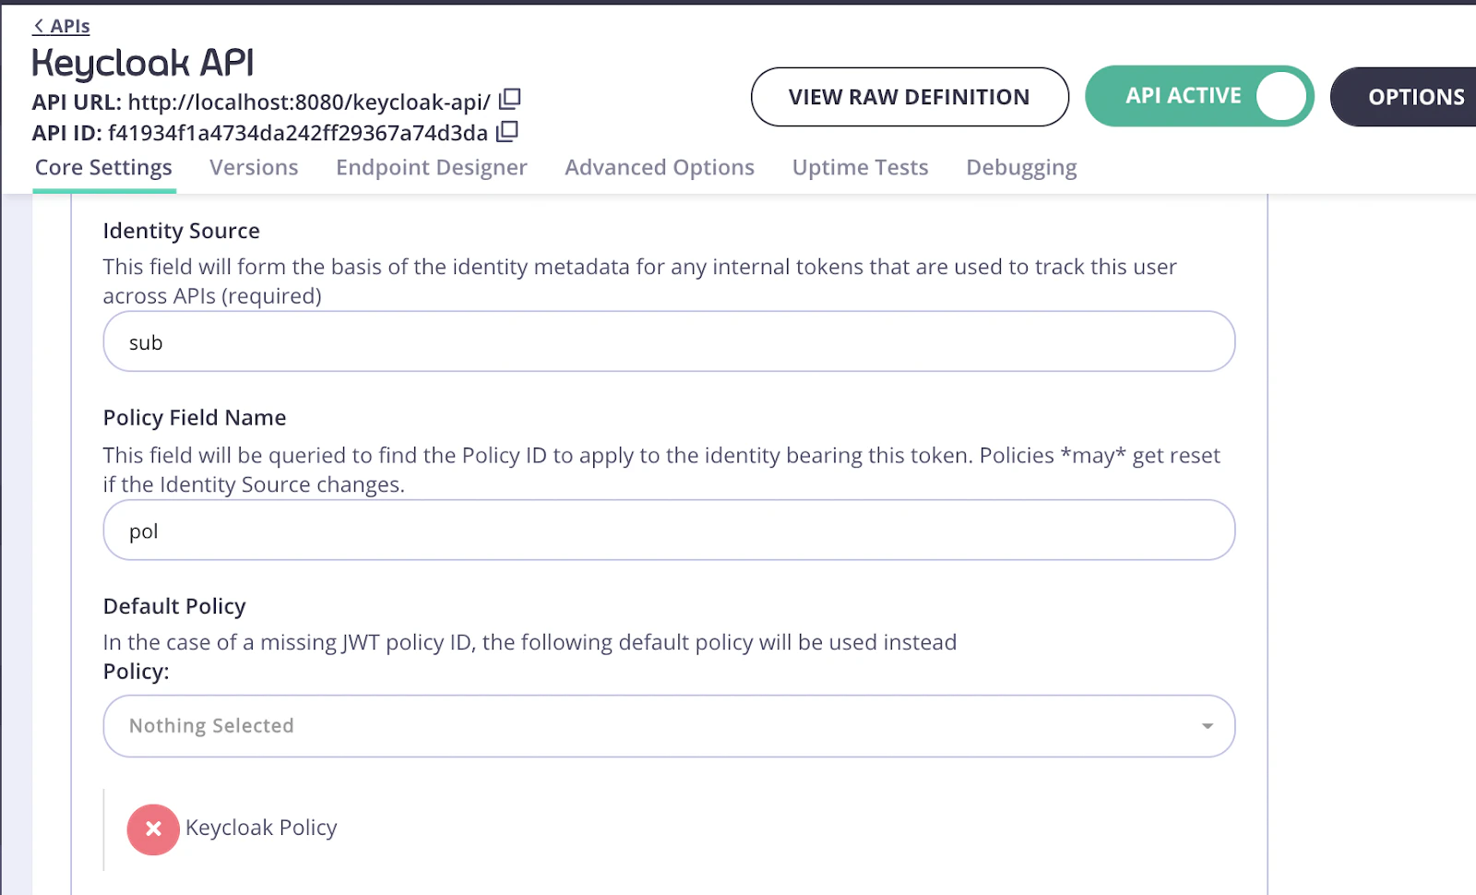
Task: Switch to the Versions tab
Action: 254,168
